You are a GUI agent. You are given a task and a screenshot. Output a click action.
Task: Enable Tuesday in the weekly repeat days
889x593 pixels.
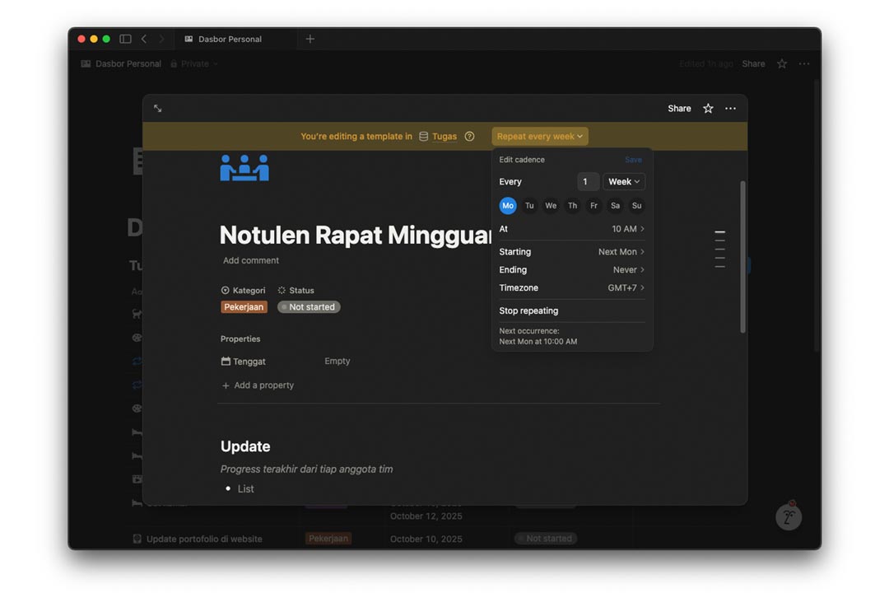[529, 205]
